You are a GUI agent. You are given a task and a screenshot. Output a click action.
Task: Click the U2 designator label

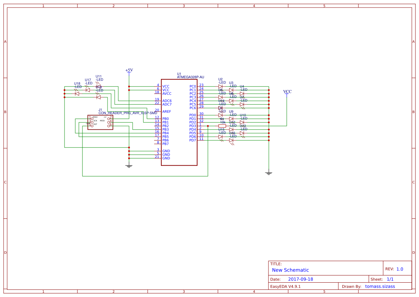[x=220, y=79]
